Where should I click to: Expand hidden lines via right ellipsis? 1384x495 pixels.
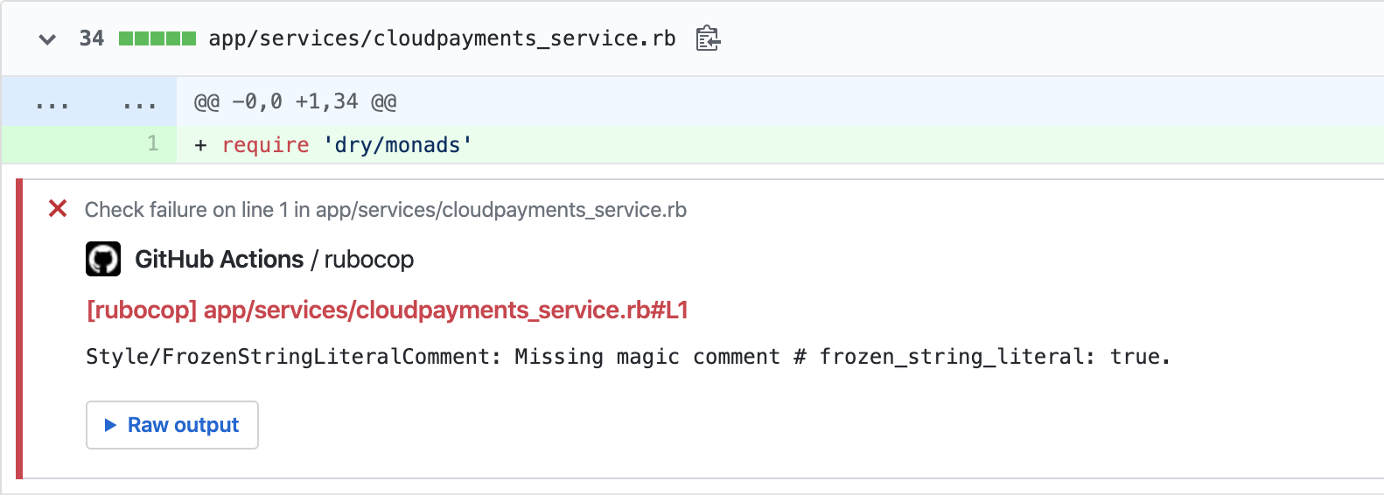click(x=140, y=102)
